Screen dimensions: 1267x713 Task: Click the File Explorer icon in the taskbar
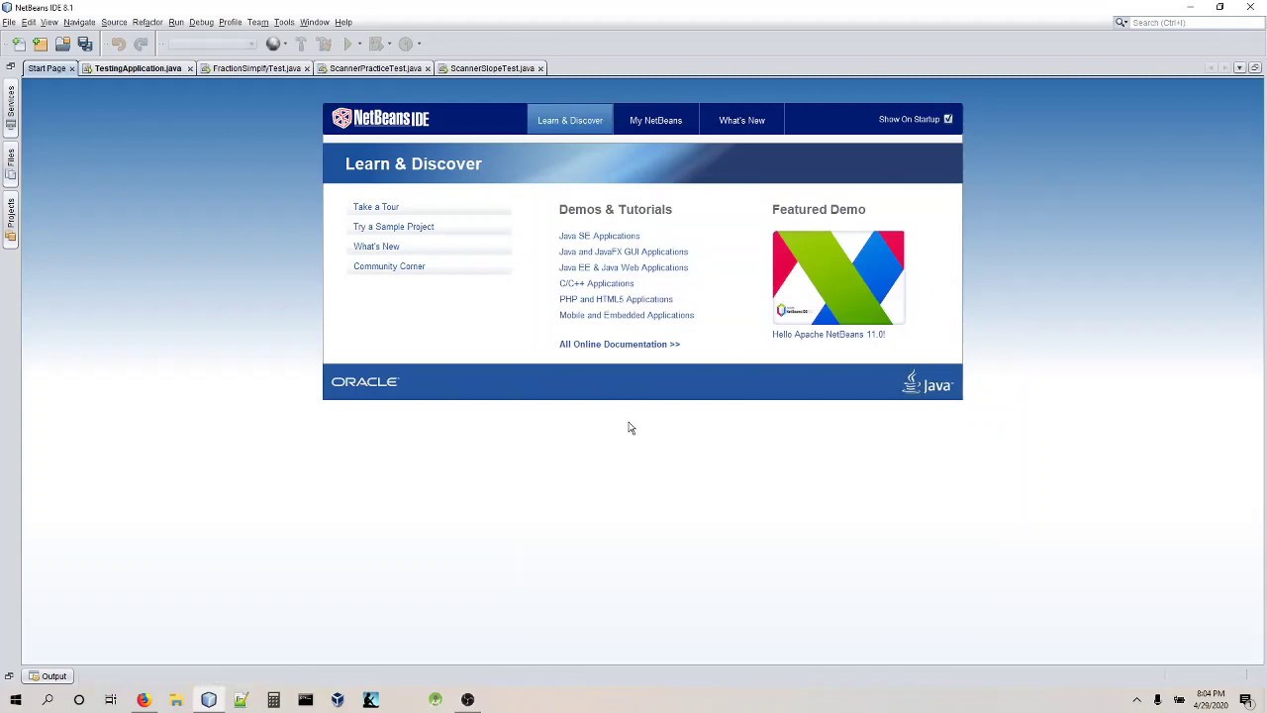176,700
